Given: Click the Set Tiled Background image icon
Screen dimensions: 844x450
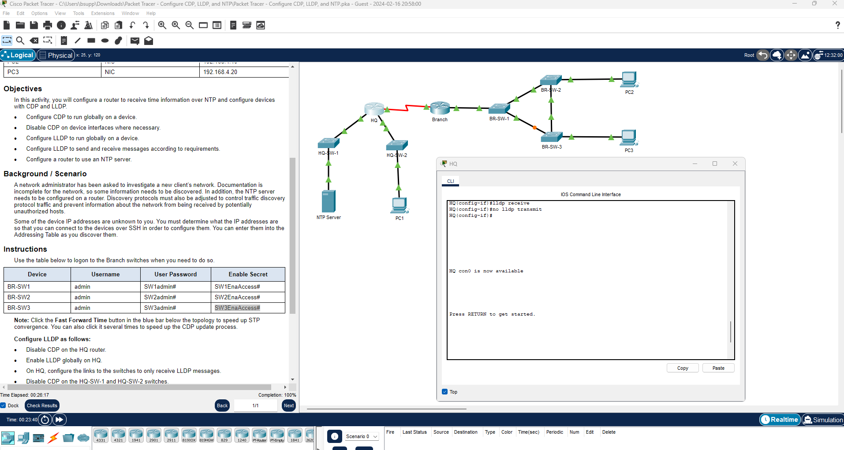Looking at the screenshot, I should (x=805, y=55).
